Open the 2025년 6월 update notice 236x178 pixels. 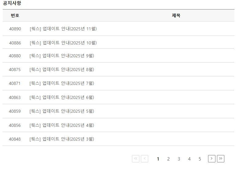coord(62,97)
